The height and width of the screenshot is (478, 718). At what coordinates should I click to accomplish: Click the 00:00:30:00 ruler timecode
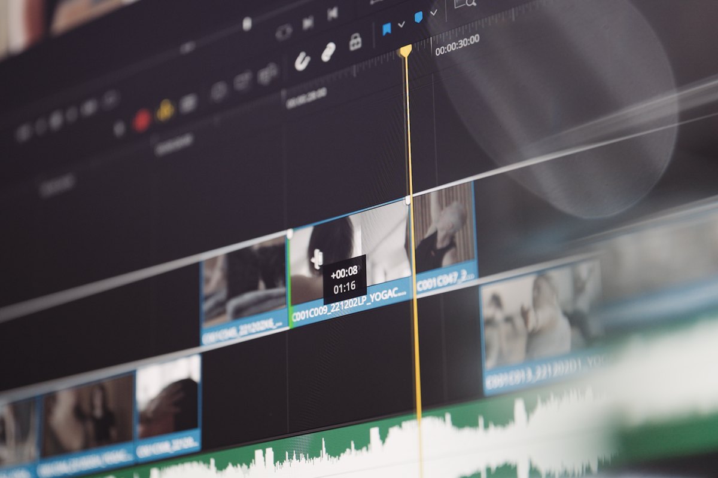click(x=457, y=45)
